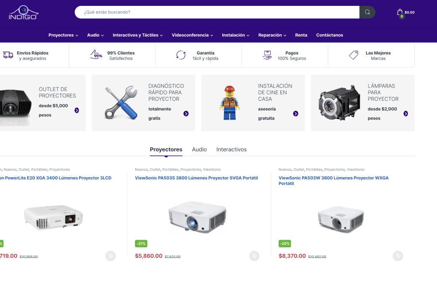Switch to the Interactivos product tab
Screen dimensions: 437x282
click(232, 149)
